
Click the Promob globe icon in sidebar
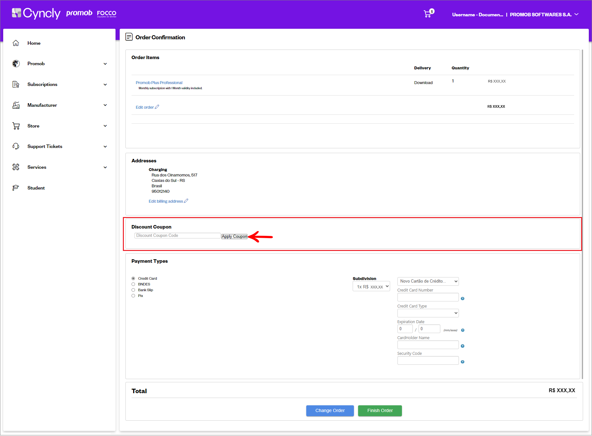pyautogui.click(x=16, y=64)
